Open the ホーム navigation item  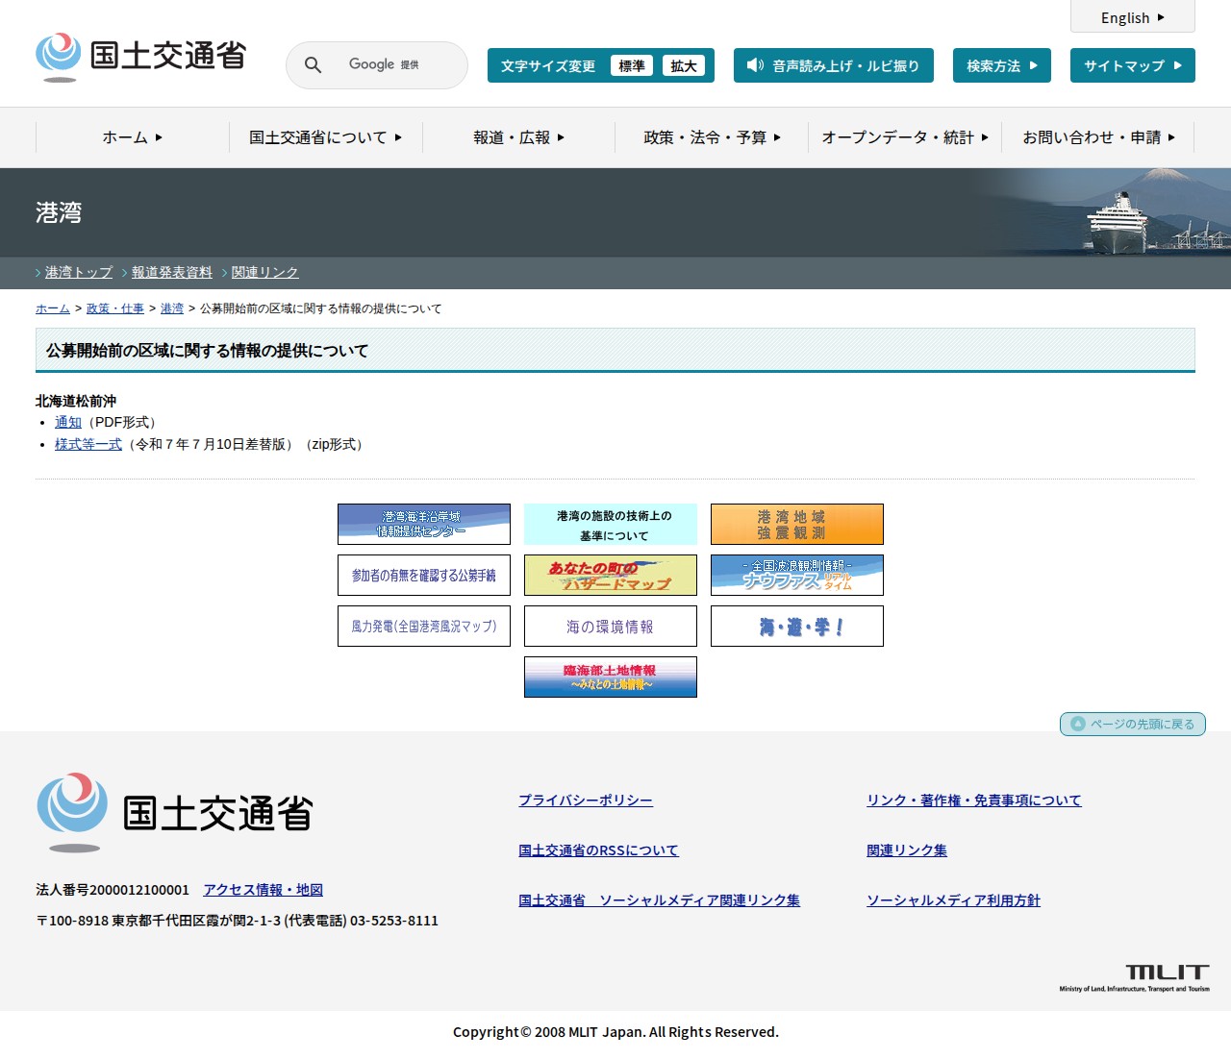pos(132,137)
